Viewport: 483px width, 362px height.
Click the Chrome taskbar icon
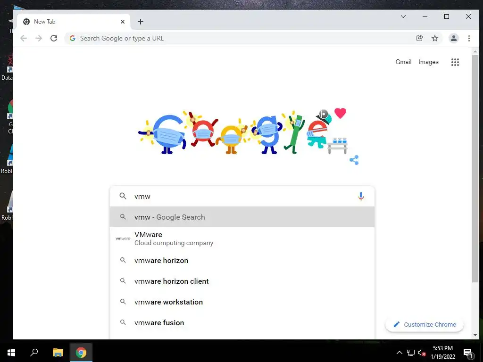click(x=81, y=353)
